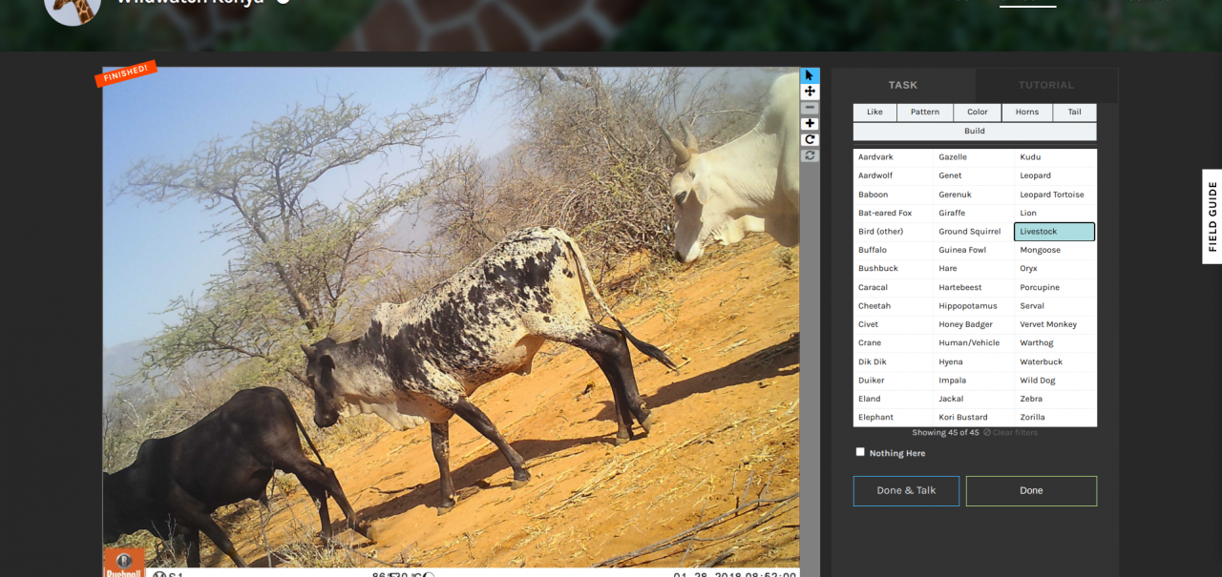The image size is (1222, 577).
Task: Select Warthog from the species list
Action: pyautogui.click(x=1055, y=343)
